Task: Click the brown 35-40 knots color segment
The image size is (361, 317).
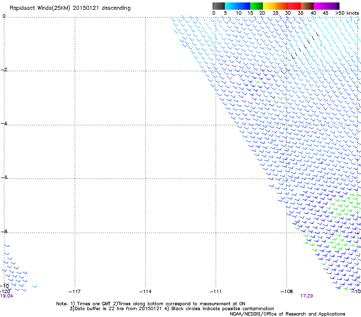Action: click(307, 6)
